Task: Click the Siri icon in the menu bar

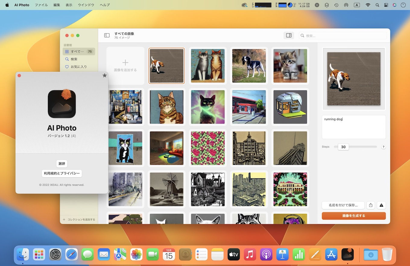Action: pos(395,5)
